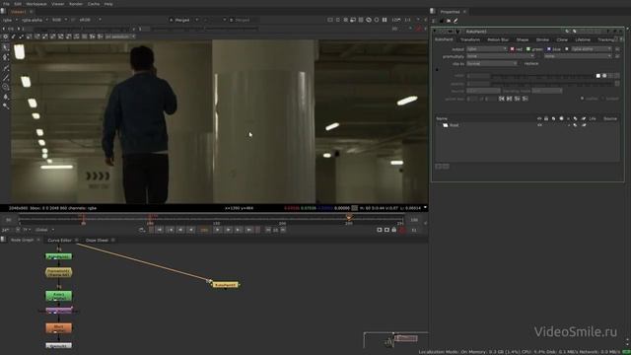Viewport: 631px width, 355px height.
Task: Open the rgba.alpha channel dropdown in properties
Action: pos(592,49)
